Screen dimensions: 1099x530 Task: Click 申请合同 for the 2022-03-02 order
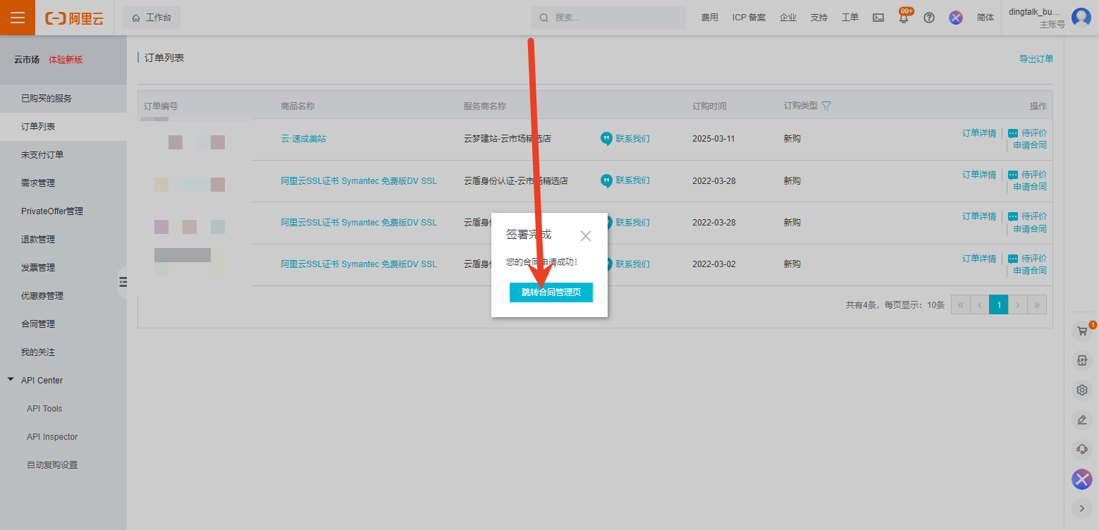tap(1030, 271)
